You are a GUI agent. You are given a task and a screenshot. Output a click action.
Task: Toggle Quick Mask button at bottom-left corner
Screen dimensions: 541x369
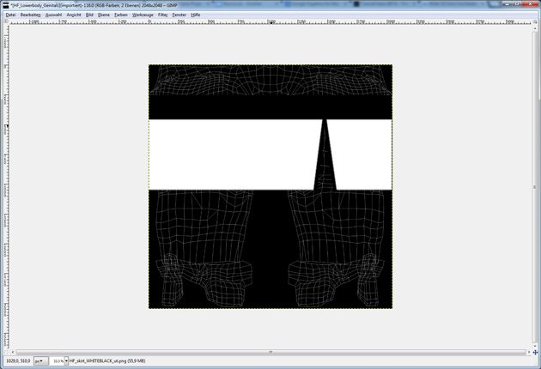click(6, 352)
